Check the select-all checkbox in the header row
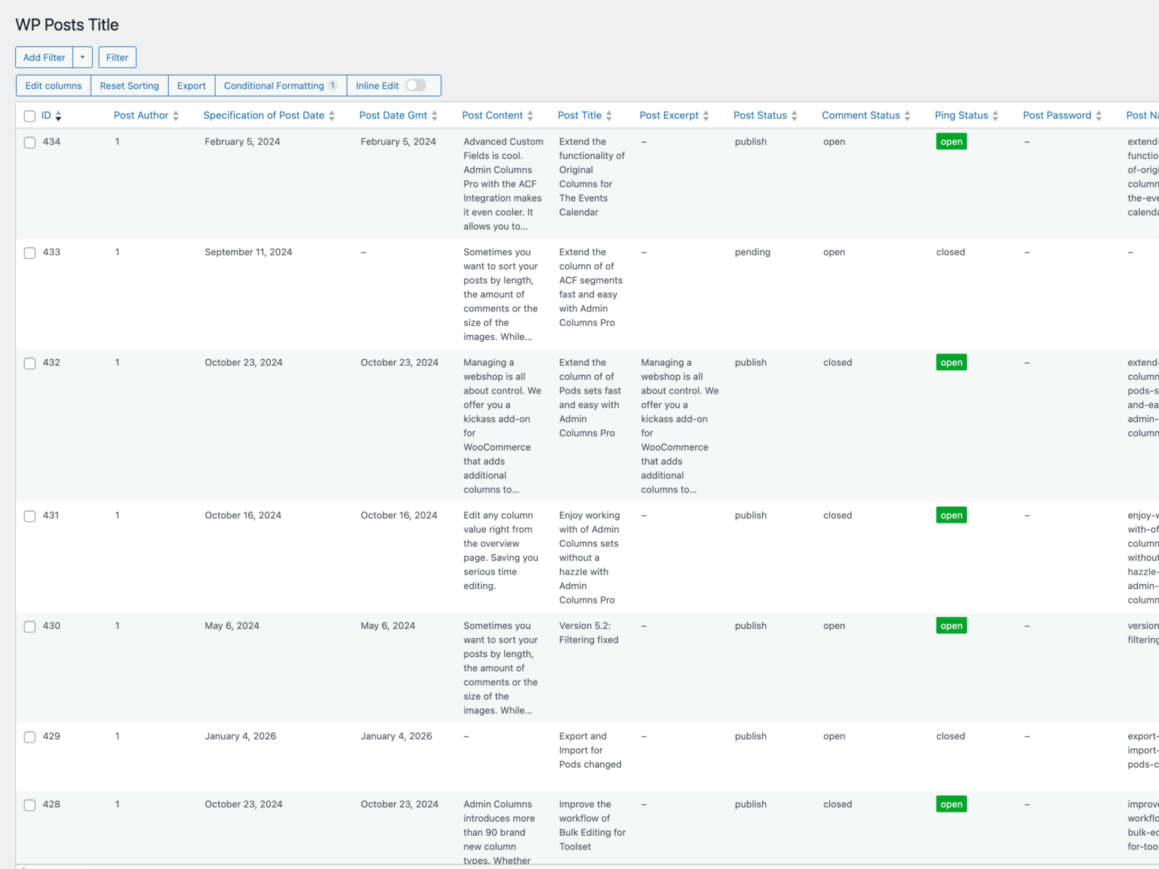Screen dimensions: 1159x869 [29, 115]
